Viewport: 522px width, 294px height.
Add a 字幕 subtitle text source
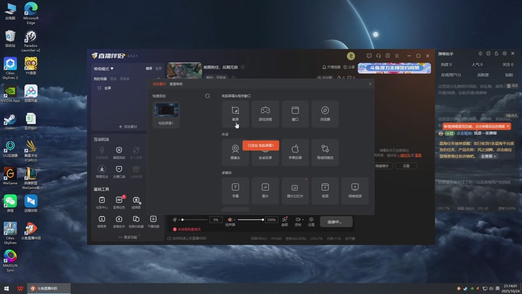pyautogui.click(x=235, y=190)
